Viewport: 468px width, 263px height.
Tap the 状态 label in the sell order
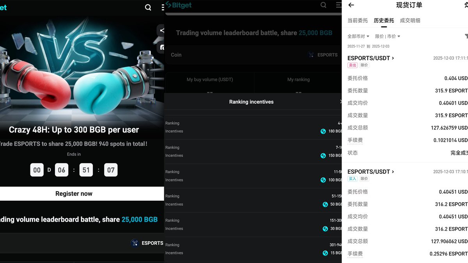point(353,153)
